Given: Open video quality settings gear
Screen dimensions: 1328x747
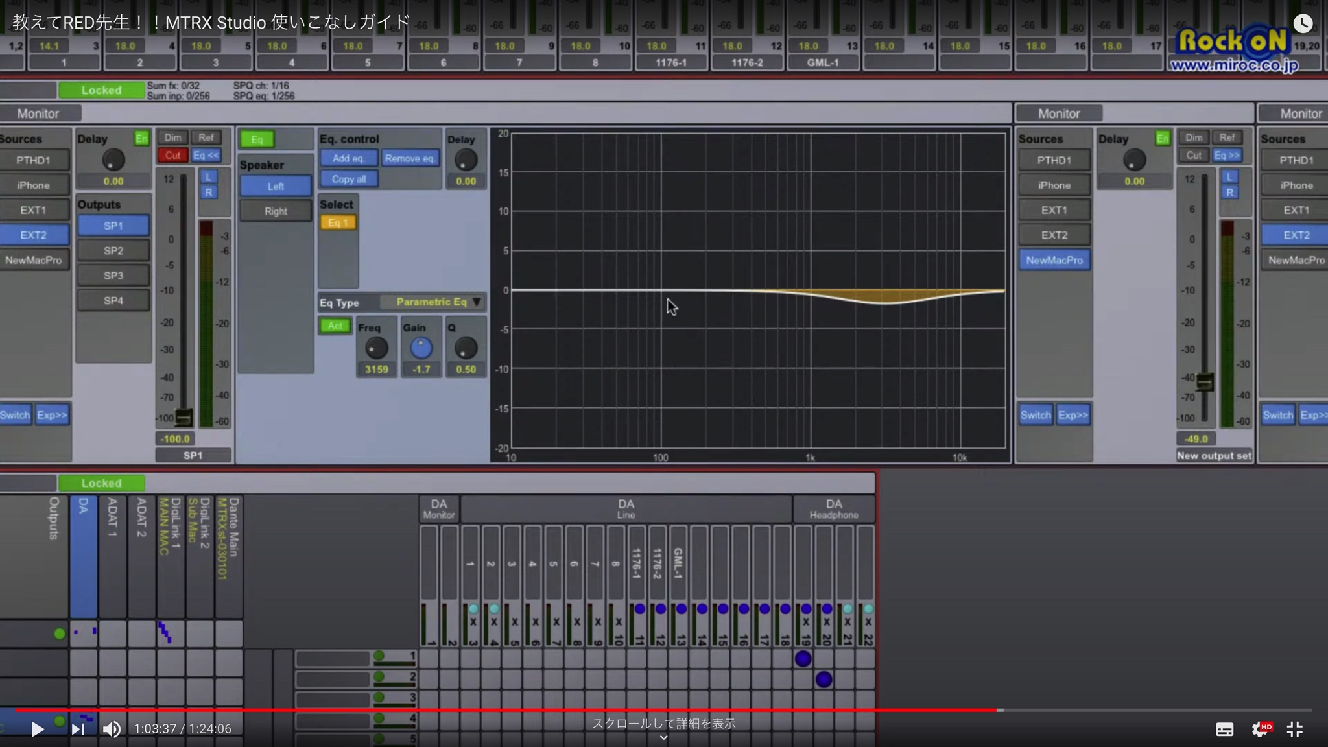Looking at the screenshot, I should coord(1261,729).
